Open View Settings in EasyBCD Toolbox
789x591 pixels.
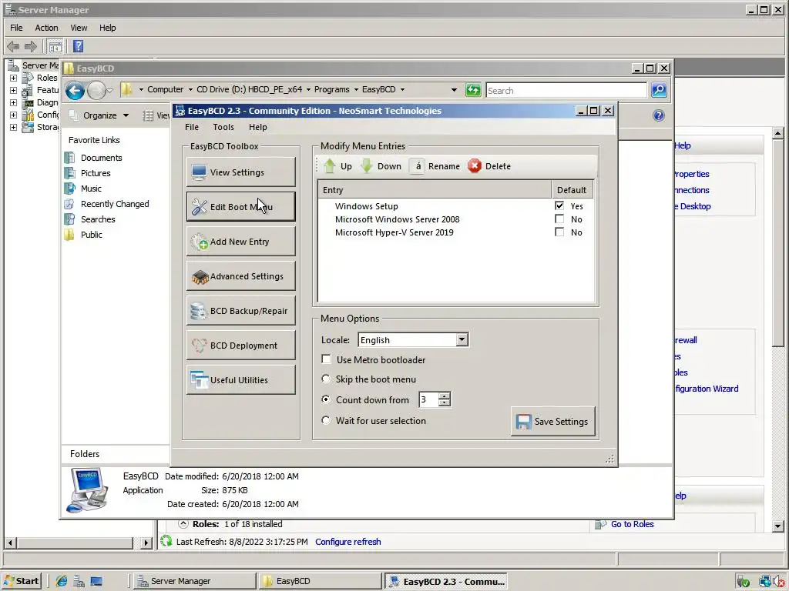(x=240, y=172)
